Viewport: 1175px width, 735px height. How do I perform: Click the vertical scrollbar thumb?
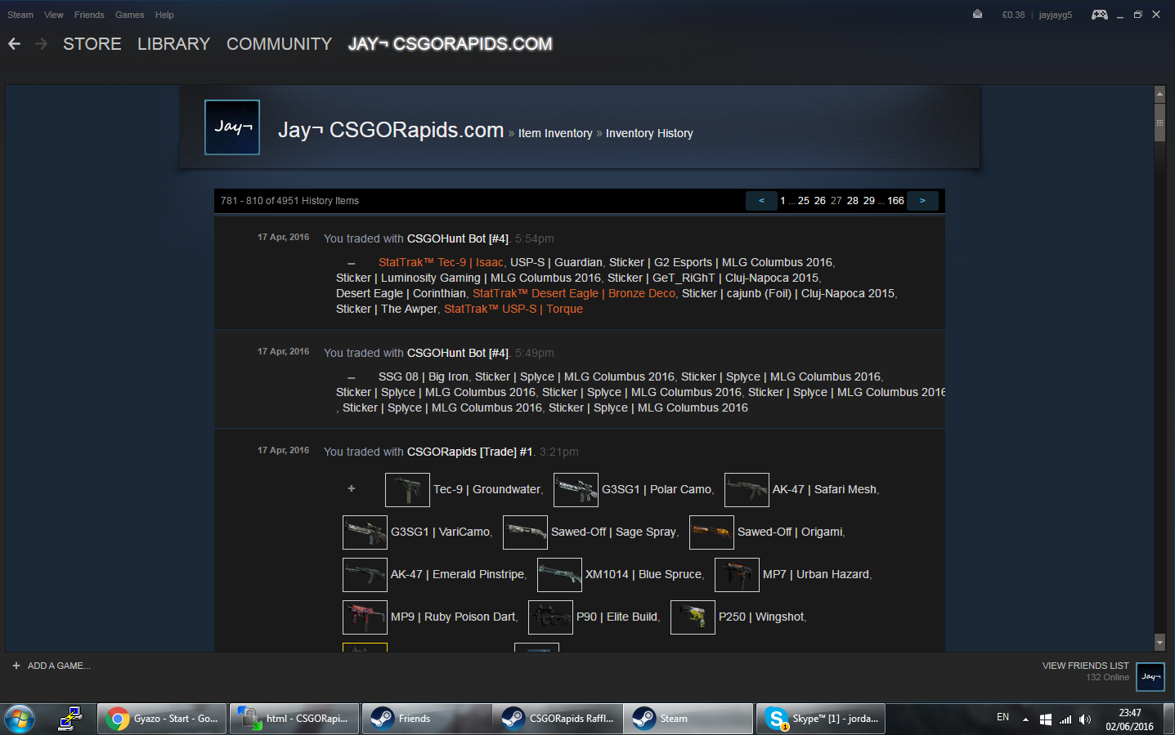click(x=1159, y=122)
